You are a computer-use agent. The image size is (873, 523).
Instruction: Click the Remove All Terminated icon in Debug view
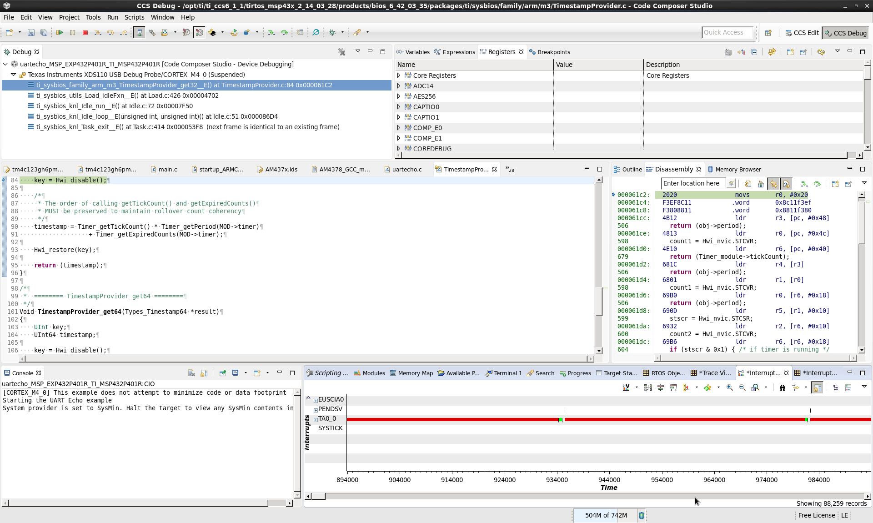342,52
